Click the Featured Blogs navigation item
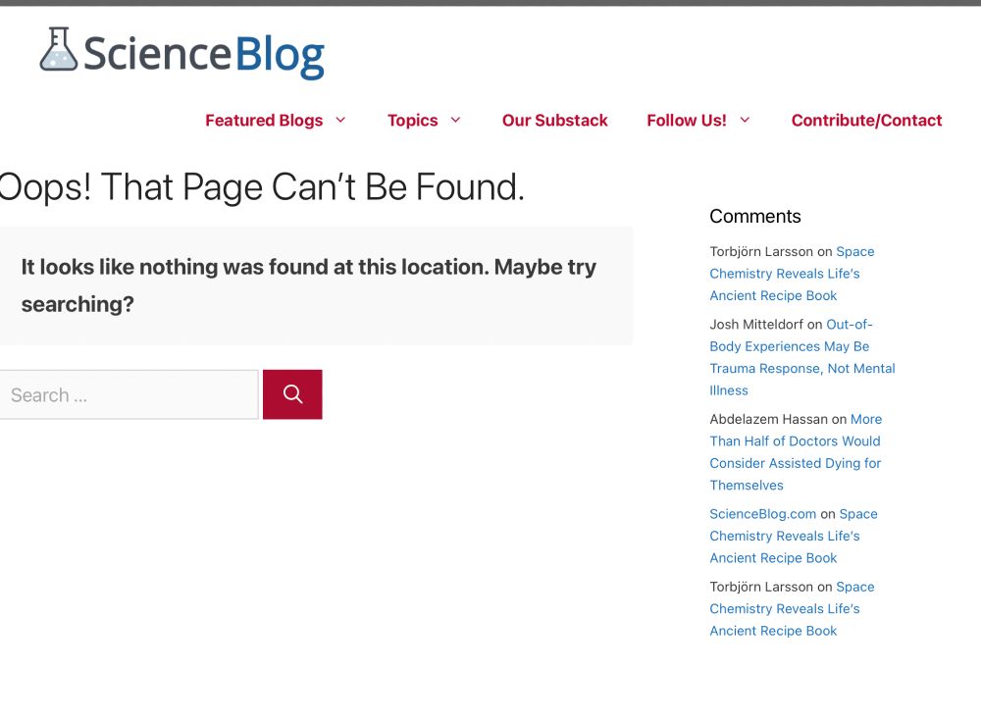Screen dimensions: 981x722 (x=264, y=120)
